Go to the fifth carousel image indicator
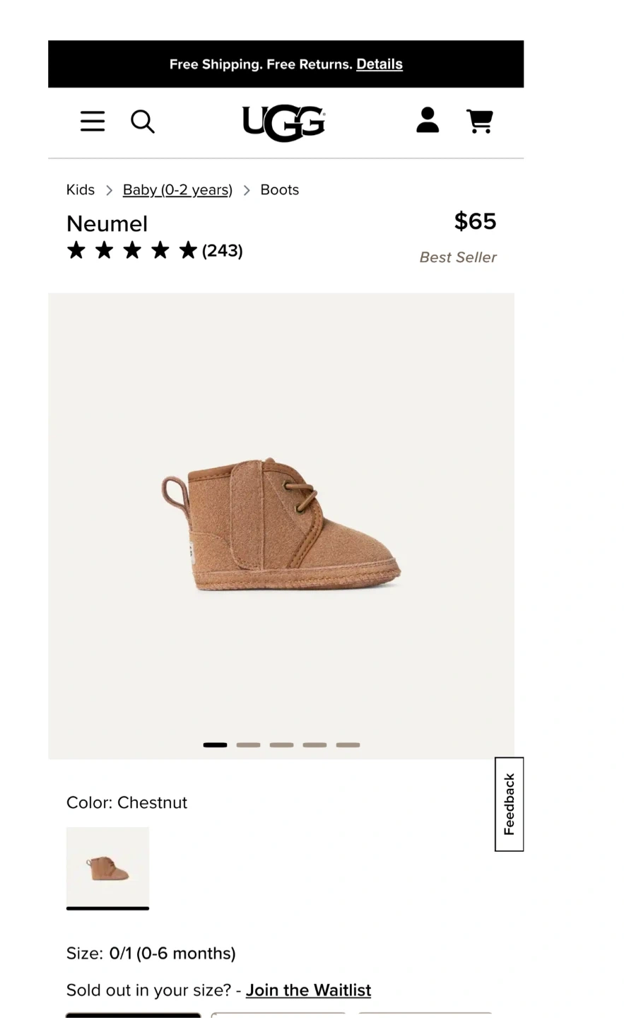The width and height of the screenshot is (624, 1018). coord(348,745)
